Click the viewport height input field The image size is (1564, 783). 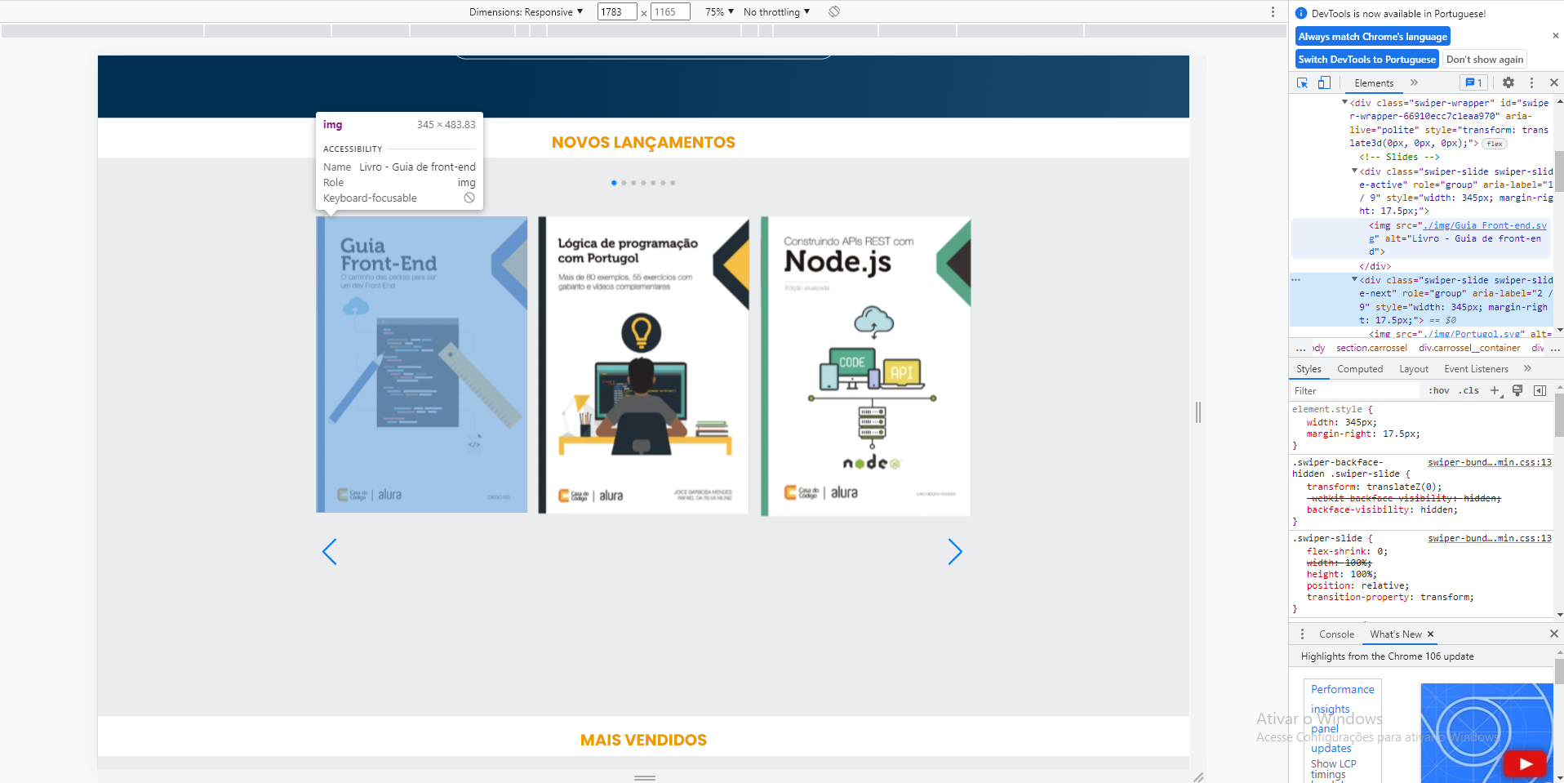tap(670, 11)
